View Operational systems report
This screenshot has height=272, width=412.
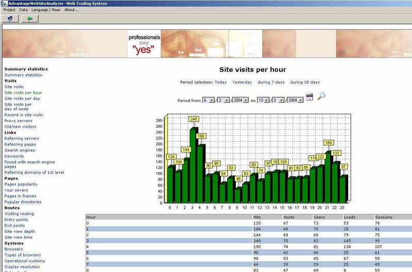coord(24,261)
